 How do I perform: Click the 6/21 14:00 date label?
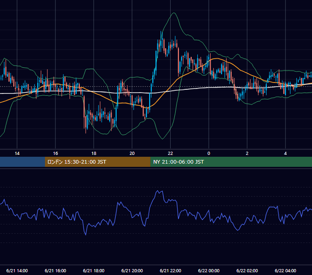click(17, 270)
